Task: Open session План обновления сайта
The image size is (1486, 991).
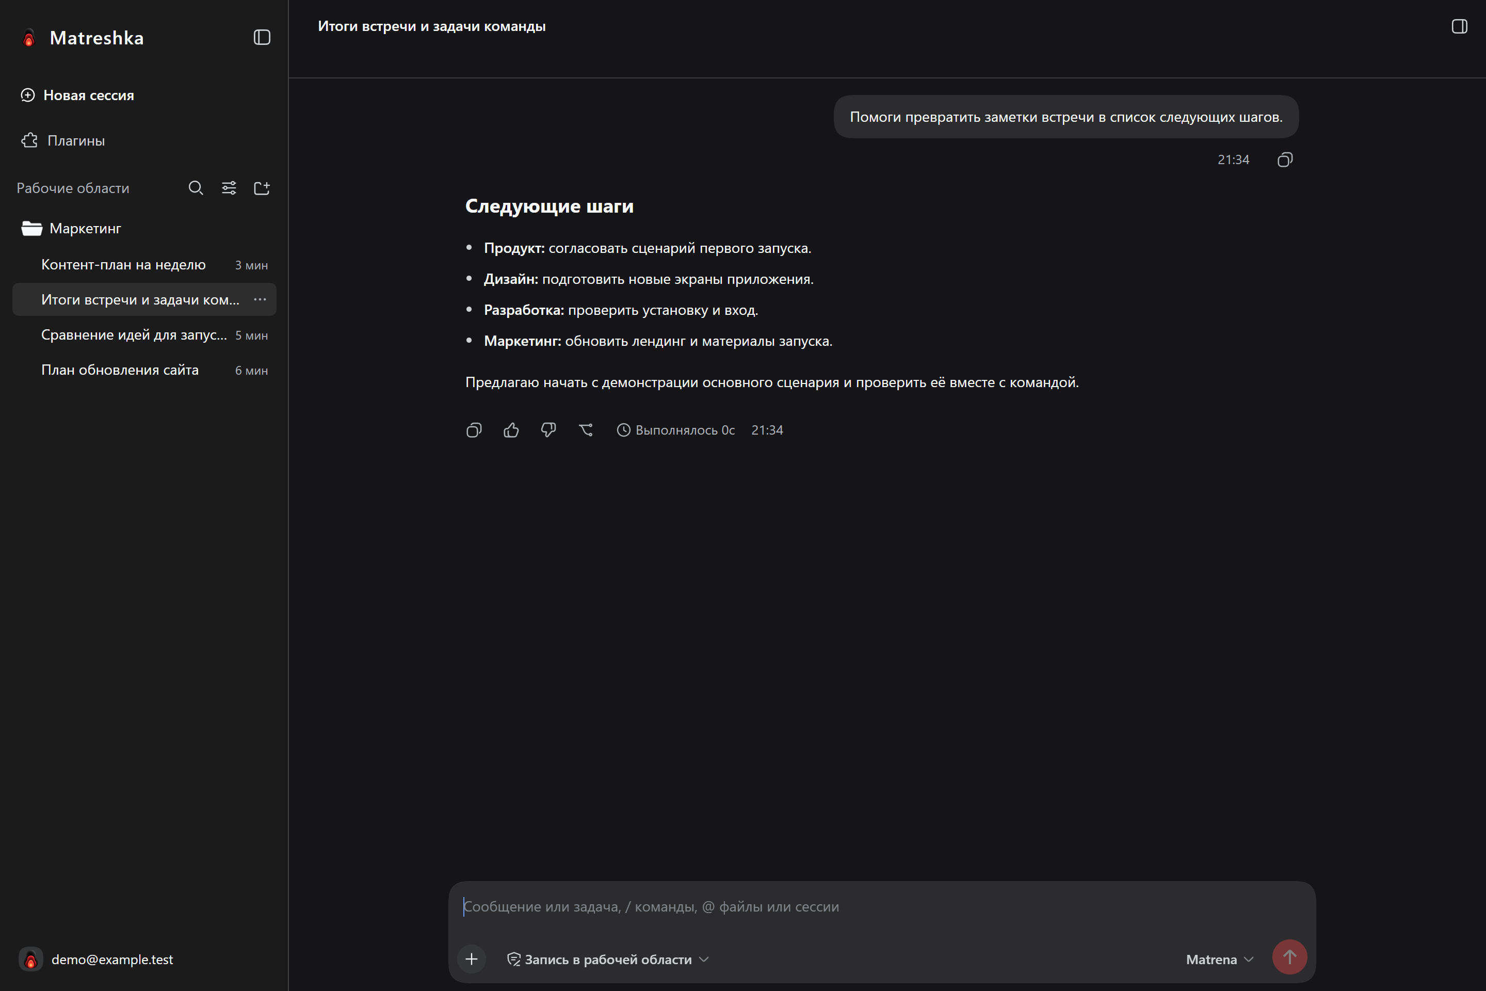Action: [x=144, y=371]
